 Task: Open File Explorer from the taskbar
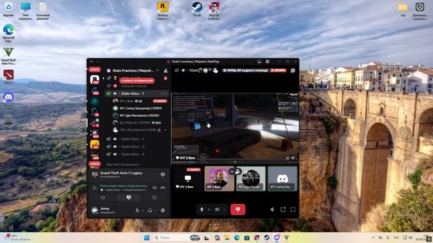(227, 238)
